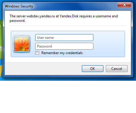
Task: Click the "User name" placeholder text
Action: click(x=45, y=38)
